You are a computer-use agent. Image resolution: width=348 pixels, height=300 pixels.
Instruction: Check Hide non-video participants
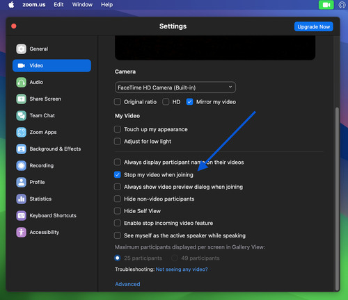(118, 199)
